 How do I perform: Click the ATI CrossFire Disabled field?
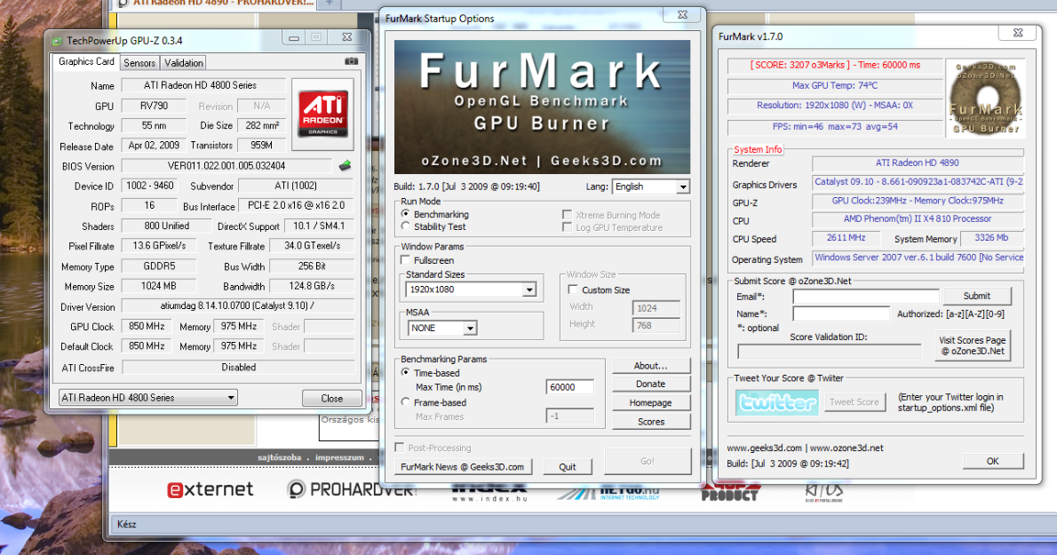(238, 367)
